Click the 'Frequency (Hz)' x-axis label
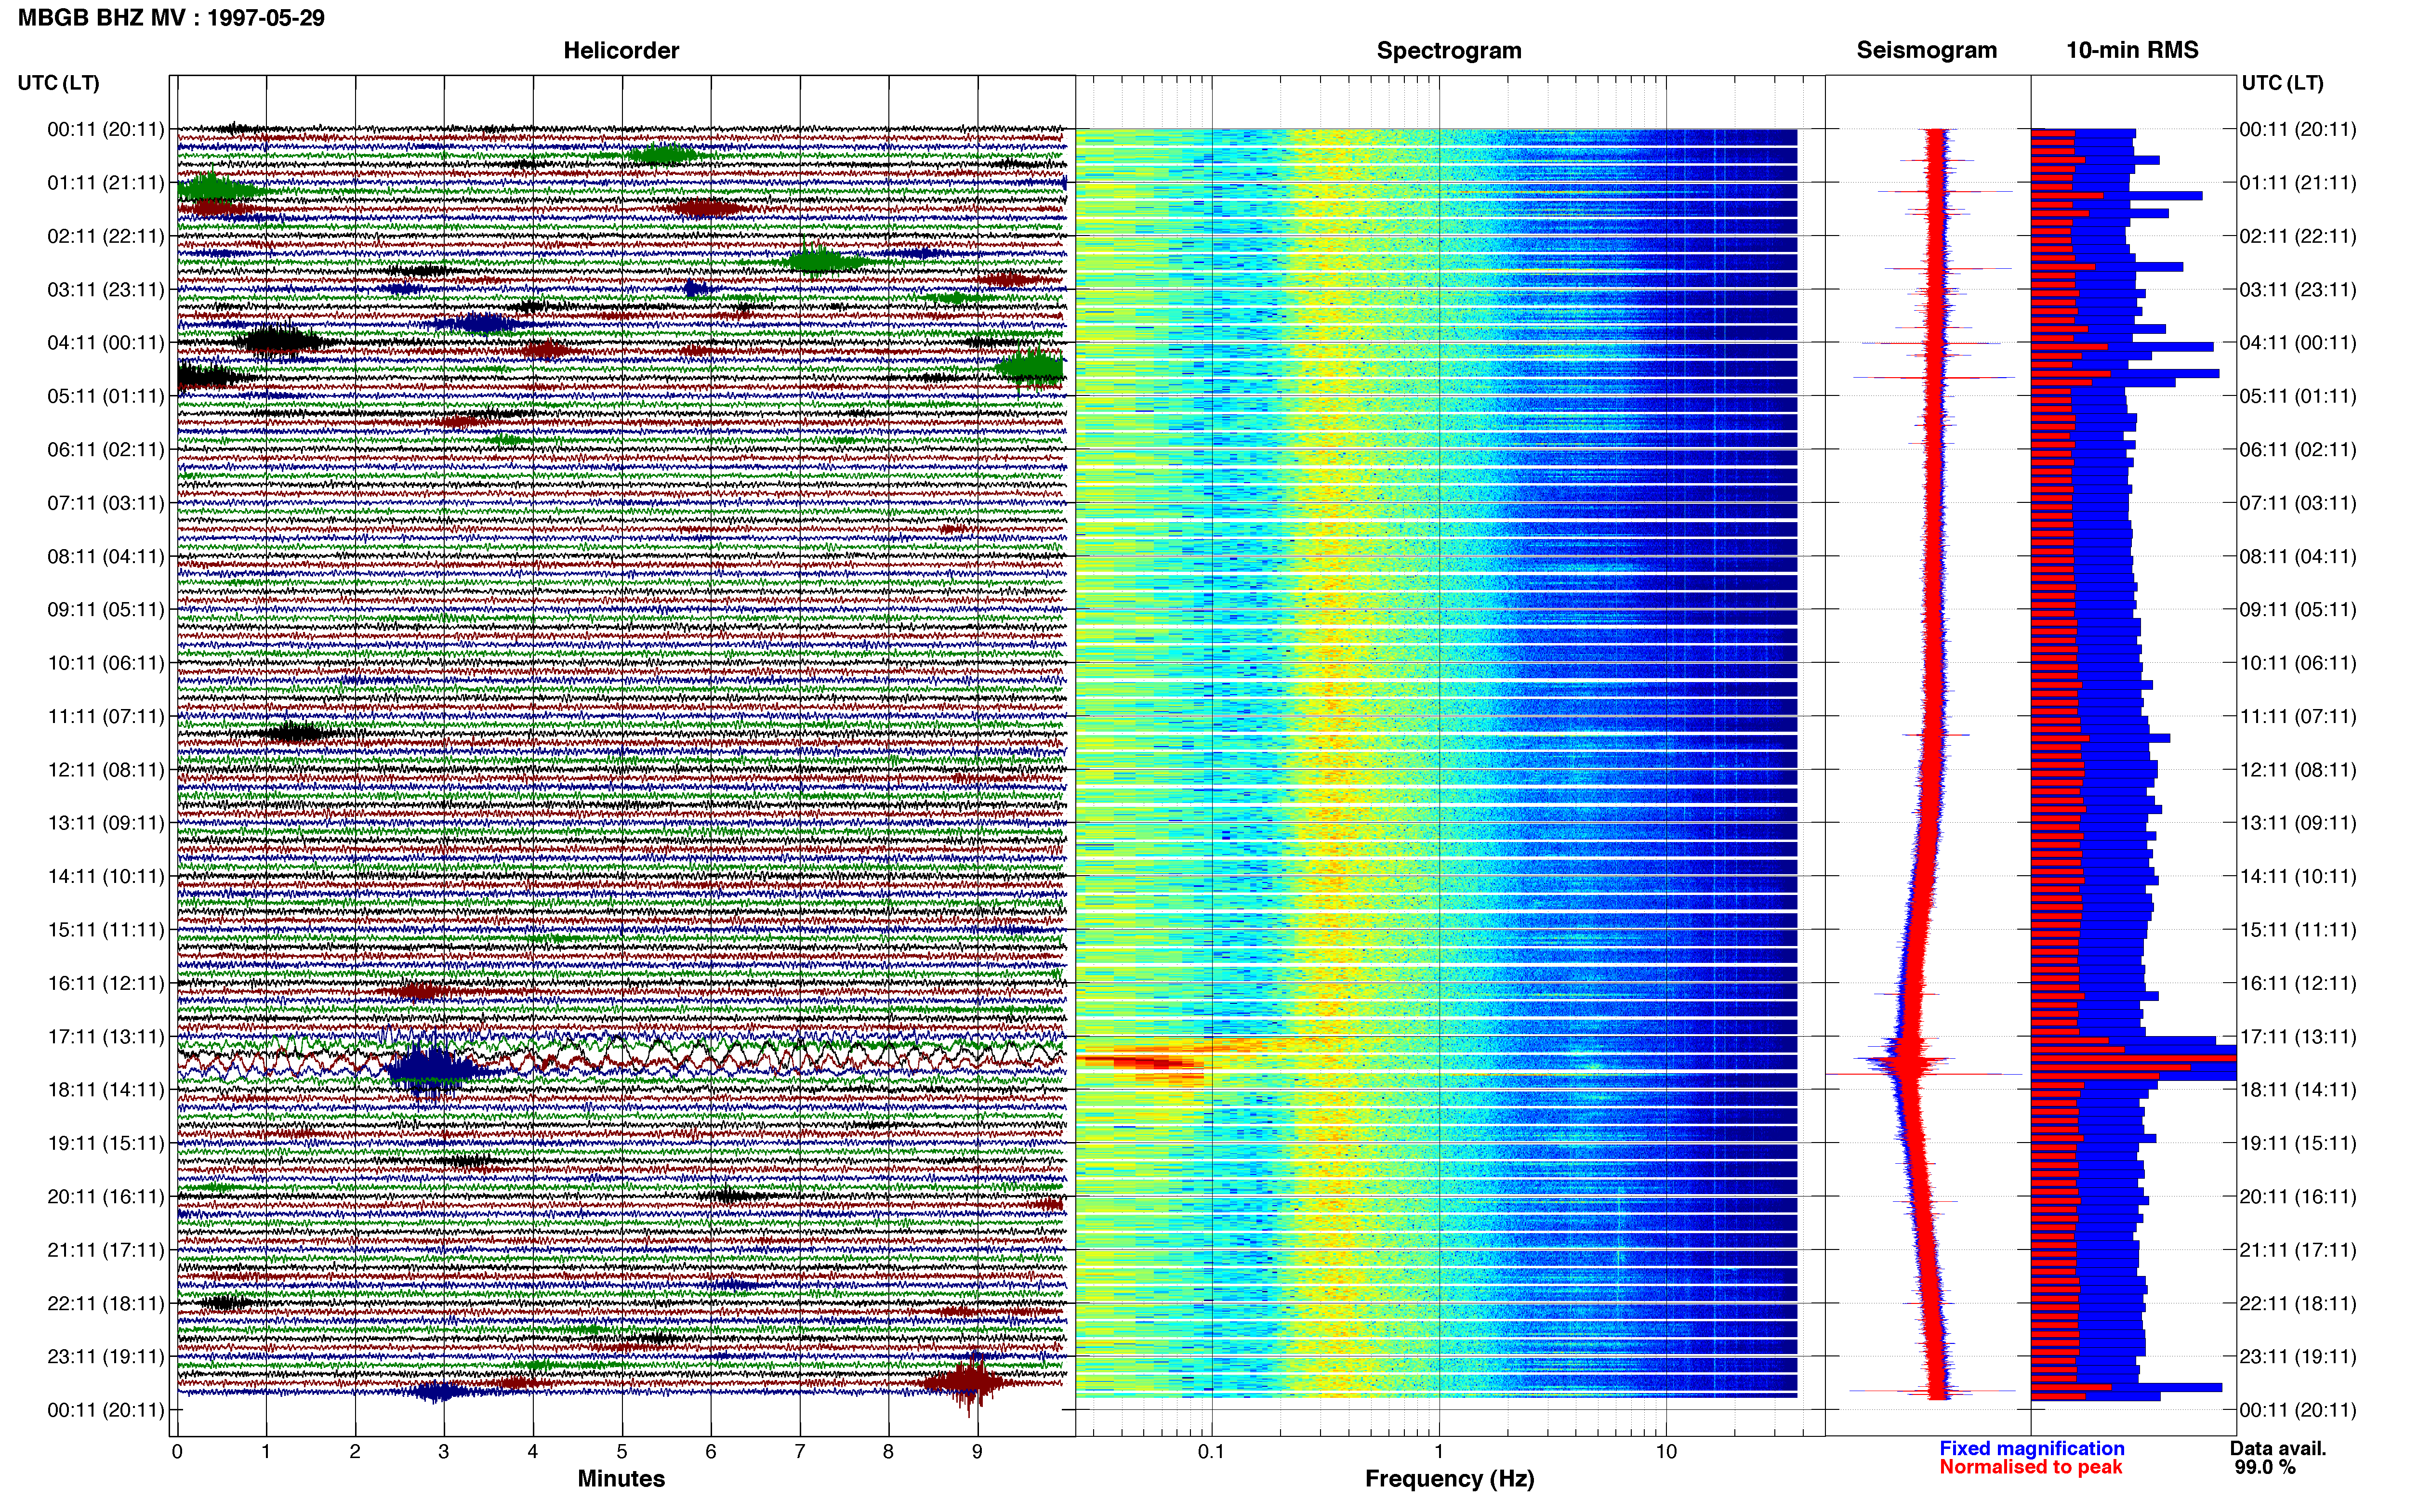Viewport: 2418px width, 1512px height. 1449,1479
